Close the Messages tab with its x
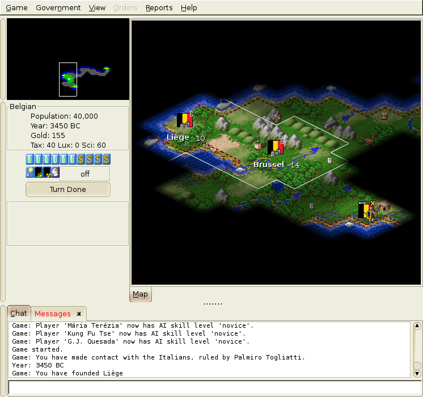This screenshot has width=423, height=397. click(x=79, y=314)
